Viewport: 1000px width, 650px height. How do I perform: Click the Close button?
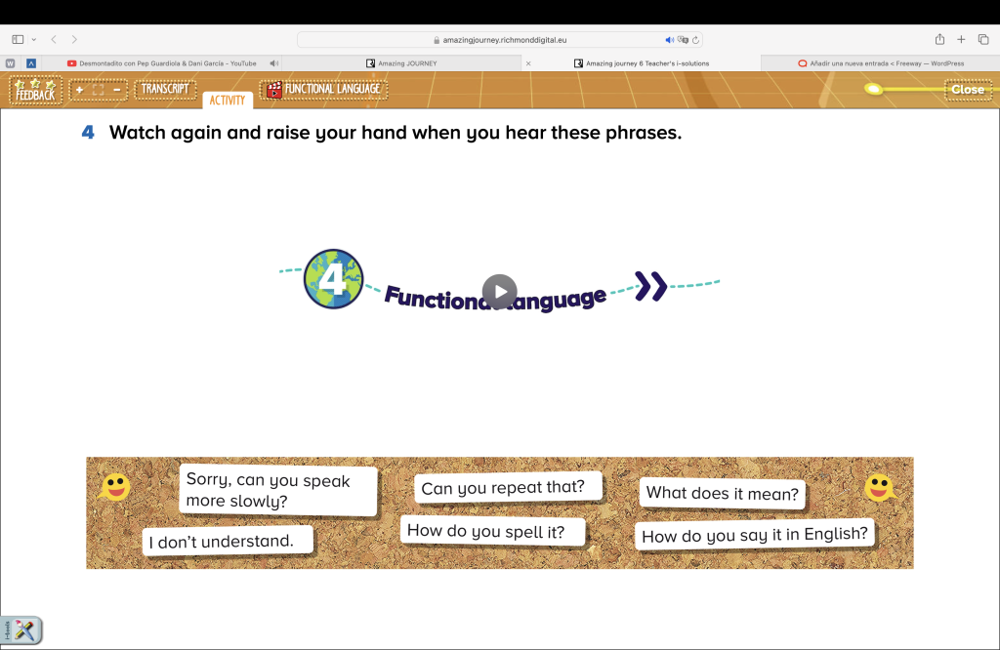[x=967, y=90]
